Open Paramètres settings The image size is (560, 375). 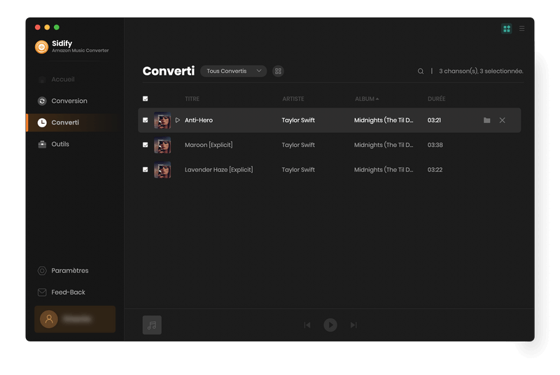pyautogui.click(x=69, y=271)
